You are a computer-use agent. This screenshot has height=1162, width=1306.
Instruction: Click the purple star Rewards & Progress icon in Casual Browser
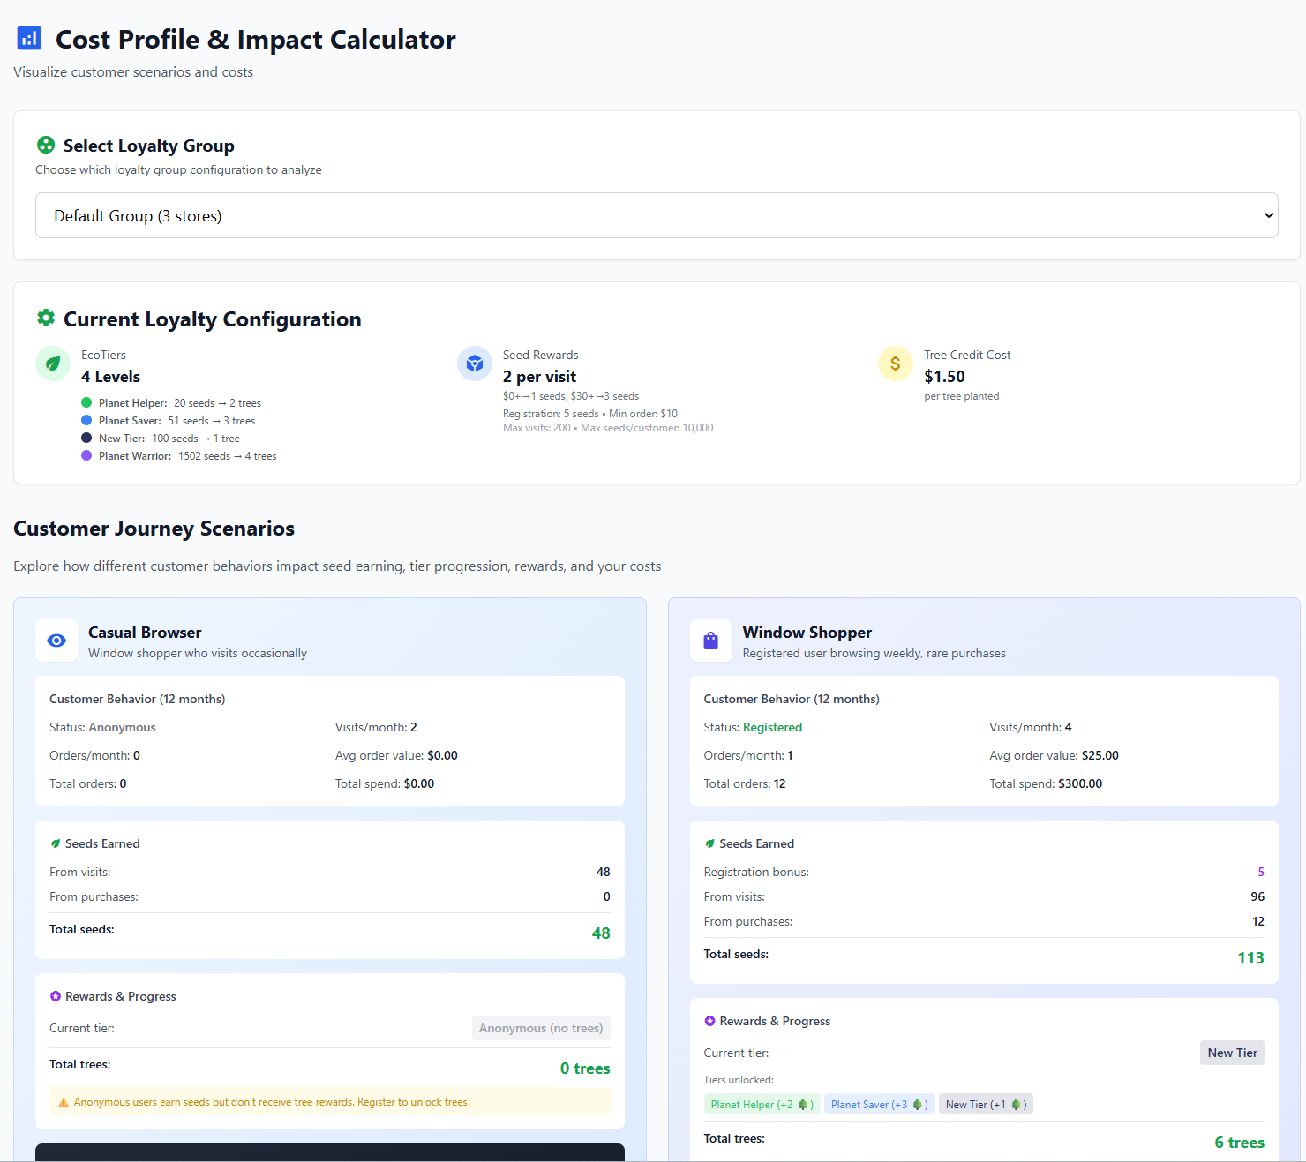56,996
